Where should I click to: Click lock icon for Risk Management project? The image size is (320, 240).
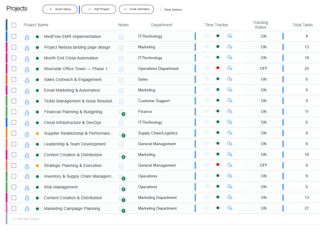(27, 188)
